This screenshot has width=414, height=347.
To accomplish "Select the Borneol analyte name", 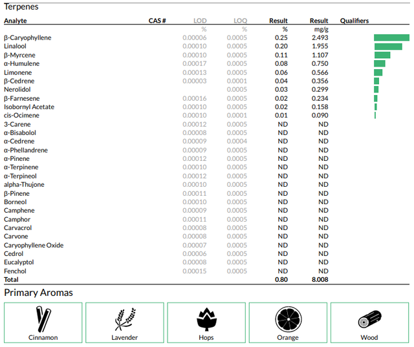I will point(16,202).
